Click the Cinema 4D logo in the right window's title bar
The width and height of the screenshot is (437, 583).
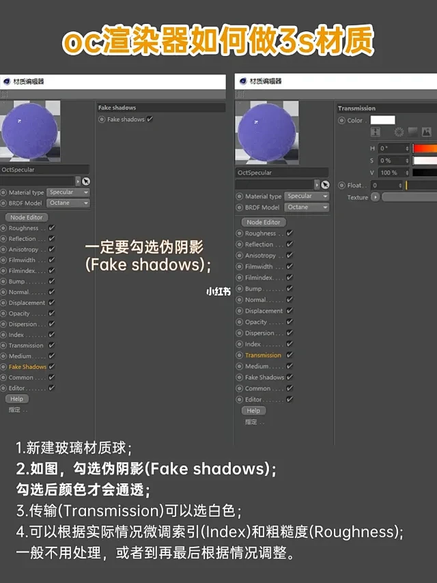[x=243, y=81]
